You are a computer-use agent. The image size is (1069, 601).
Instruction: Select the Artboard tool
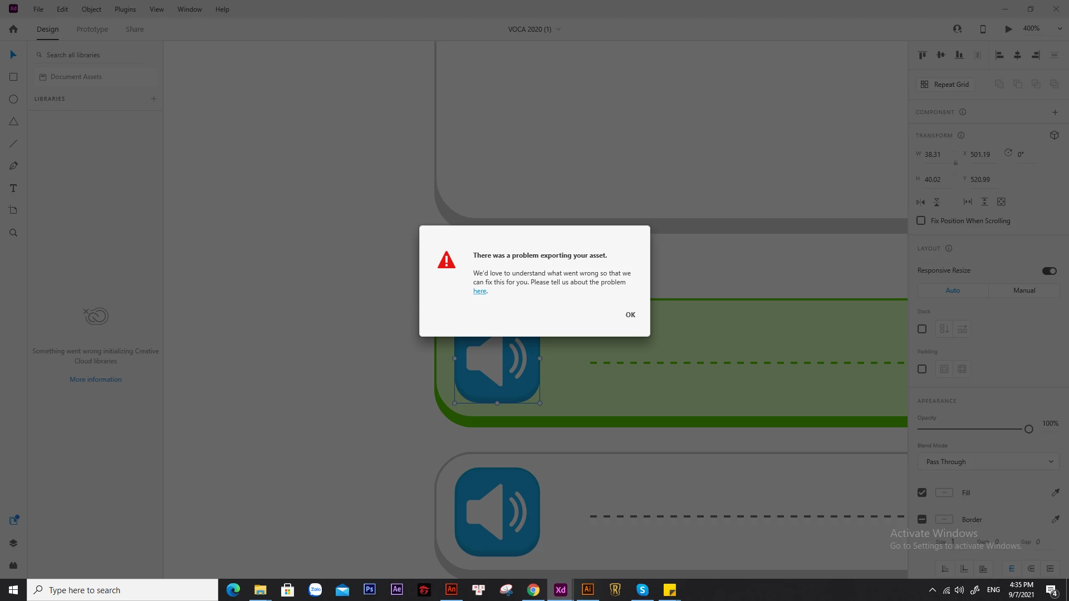(x=13, y=210)
